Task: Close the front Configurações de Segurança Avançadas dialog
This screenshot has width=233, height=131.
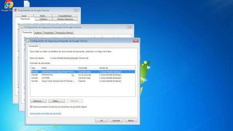Action: pos(136,41)
